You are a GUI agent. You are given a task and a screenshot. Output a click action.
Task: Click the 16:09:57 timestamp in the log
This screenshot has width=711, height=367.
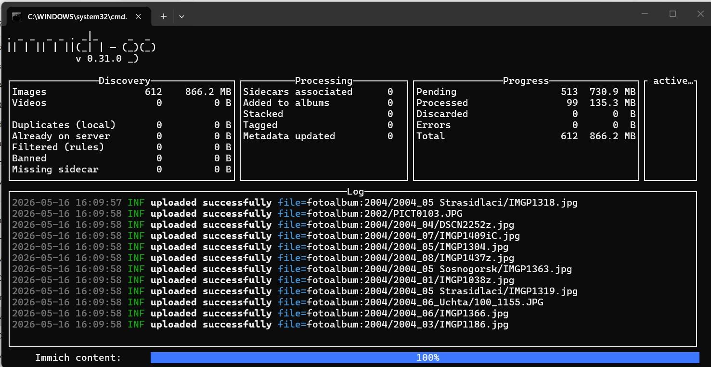pyautogui.click(x=99, y=202)
